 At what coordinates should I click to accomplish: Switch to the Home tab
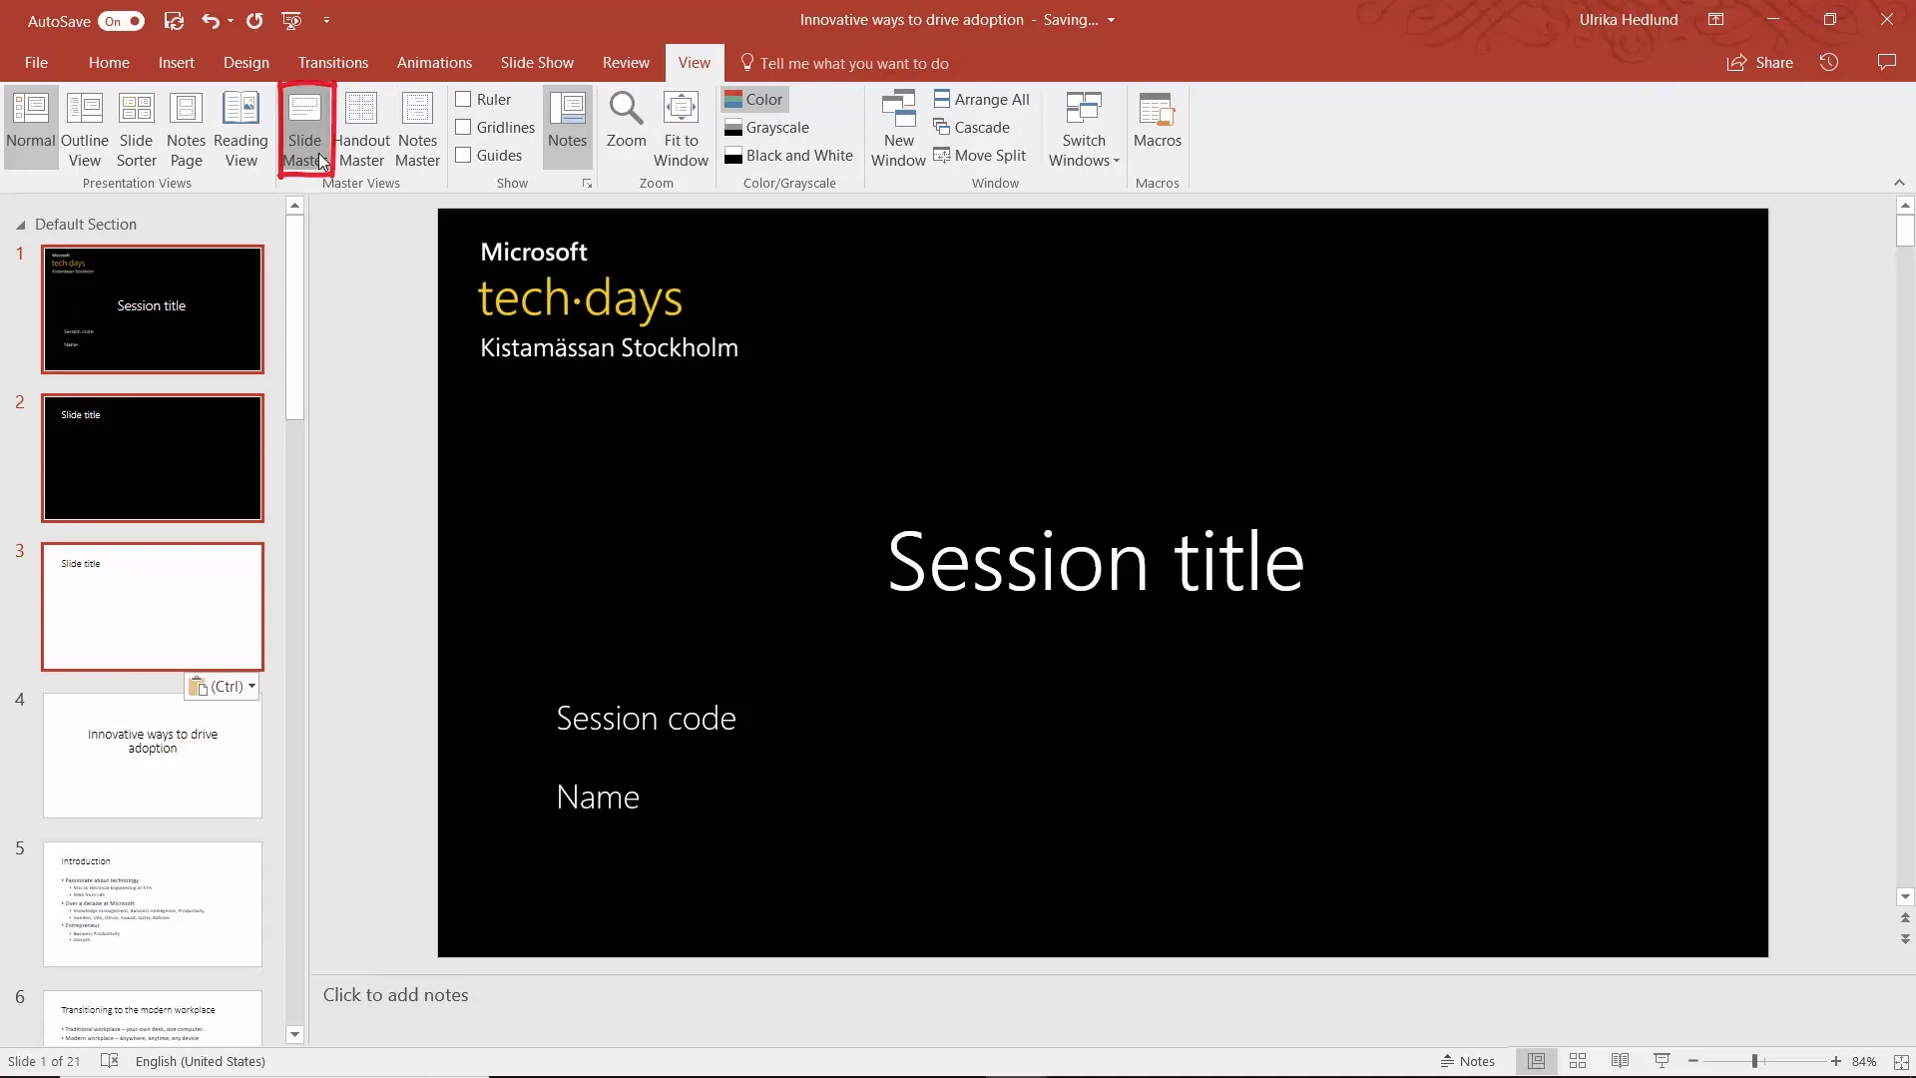click(109, 62)
